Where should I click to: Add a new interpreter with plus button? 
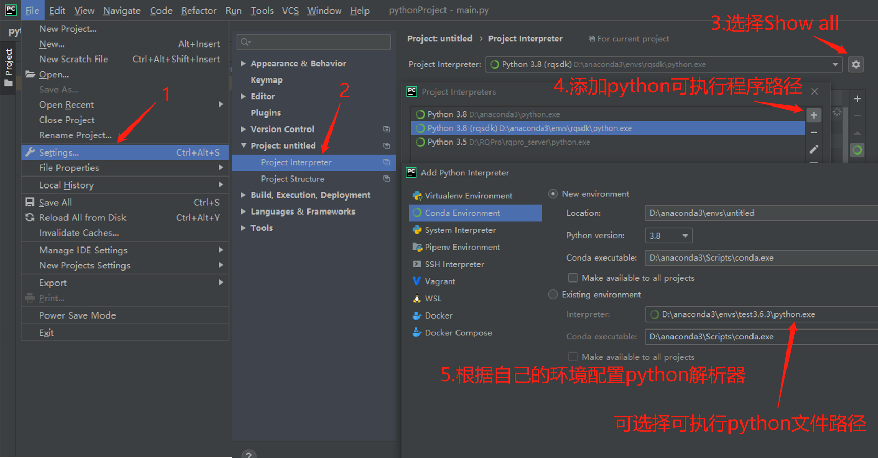coord(813,115)
